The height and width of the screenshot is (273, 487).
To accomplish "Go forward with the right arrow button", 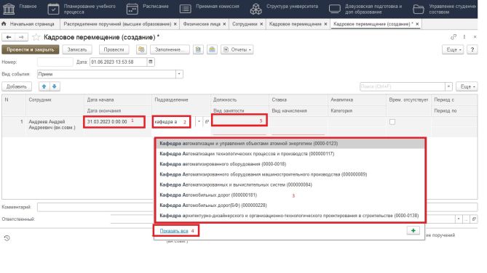I will (x=21, y=37).
